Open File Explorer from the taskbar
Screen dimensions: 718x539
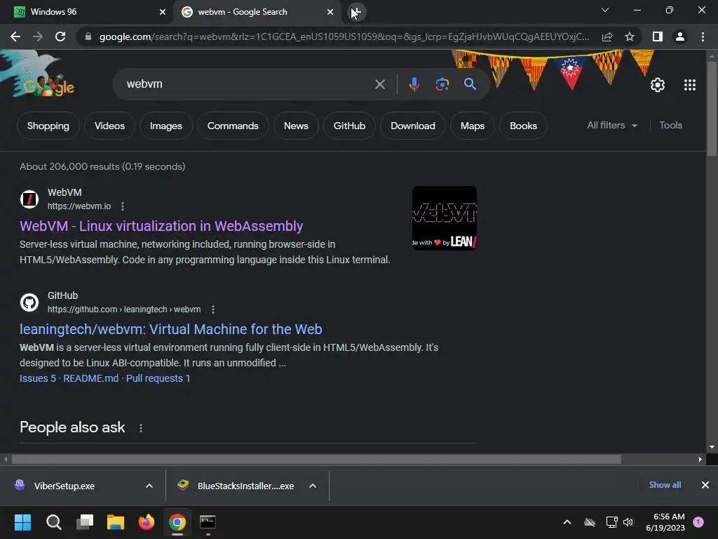point(116,522)
